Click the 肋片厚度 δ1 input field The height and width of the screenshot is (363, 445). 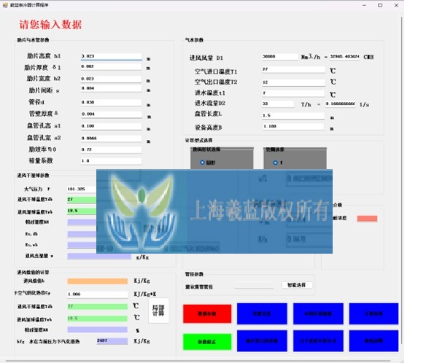pyautogui.click(x=111, y=66)
